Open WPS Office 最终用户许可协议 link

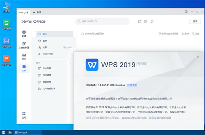pyautogui.click(x=102, y=118)
